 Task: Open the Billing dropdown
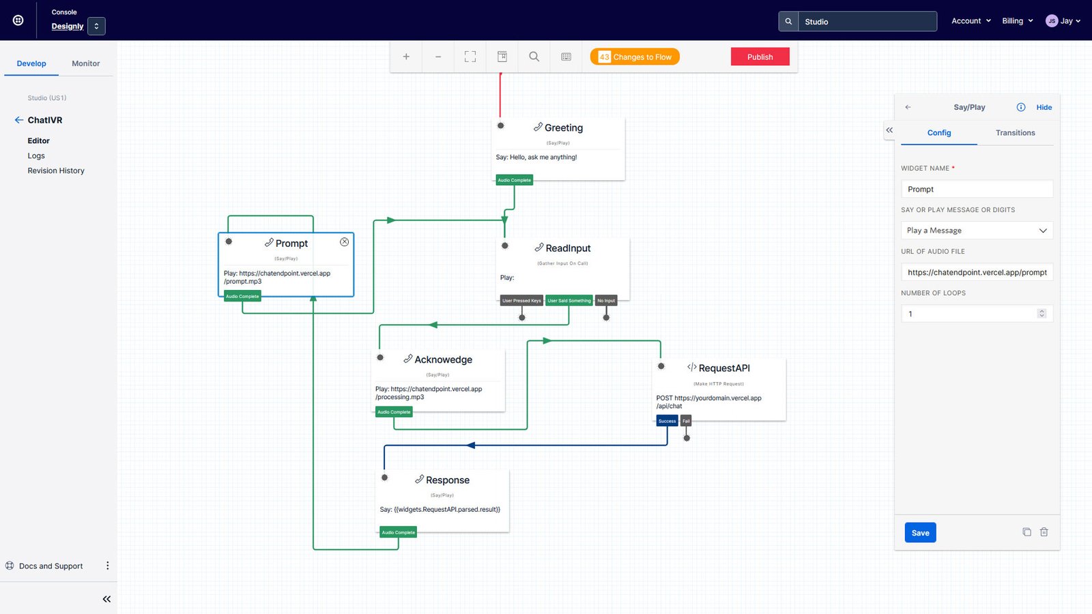pos(1017,21)
